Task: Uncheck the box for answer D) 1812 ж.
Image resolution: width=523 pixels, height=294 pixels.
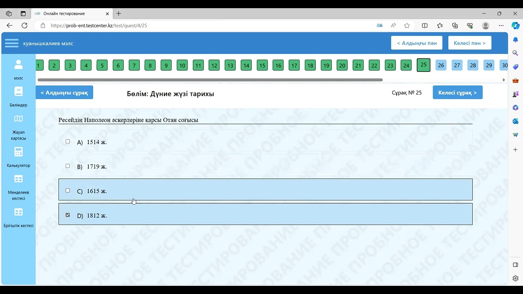Action: [68, 215]
